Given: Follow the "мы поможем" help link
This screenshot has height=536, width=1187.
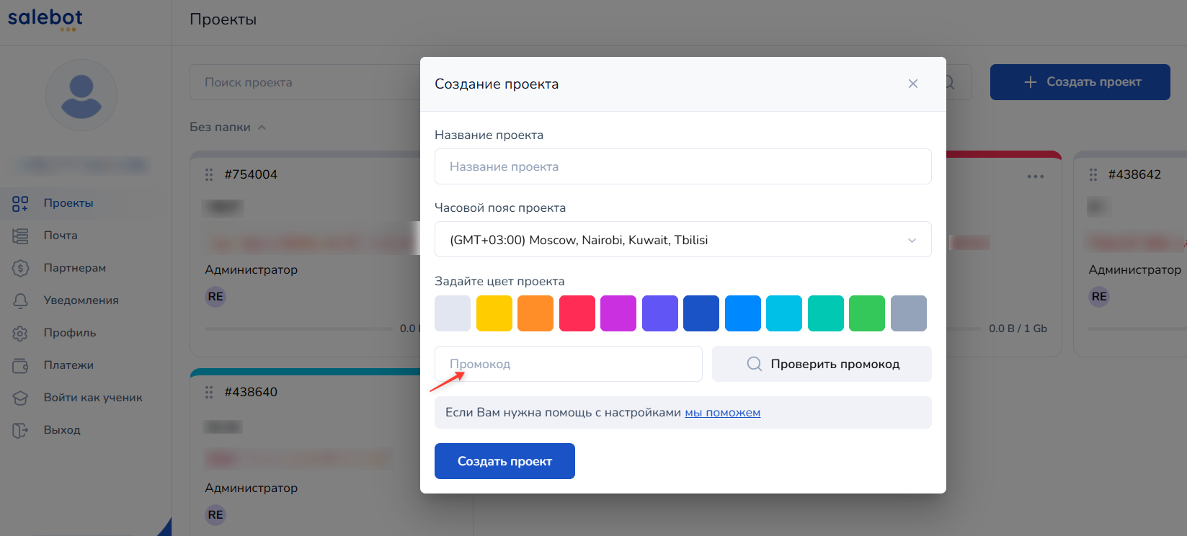Looking at the screenshot, I should click(722, 413).
